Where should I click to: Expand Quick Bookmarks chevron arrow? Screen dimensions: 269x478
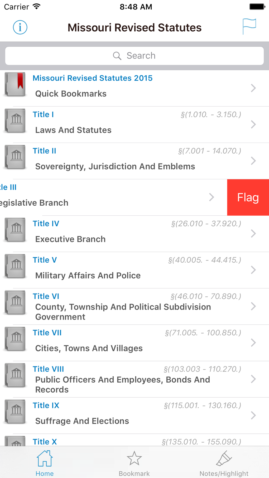pos(253,88)
